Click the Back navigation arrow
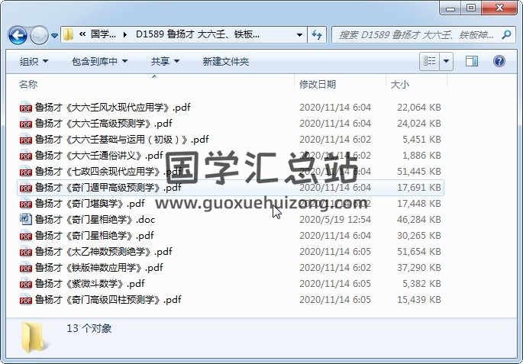 pos(18,34)
